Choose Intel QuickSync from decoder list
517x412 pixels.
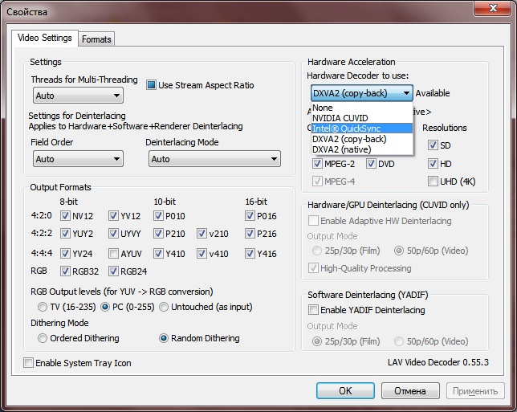[x=347, y=128]
